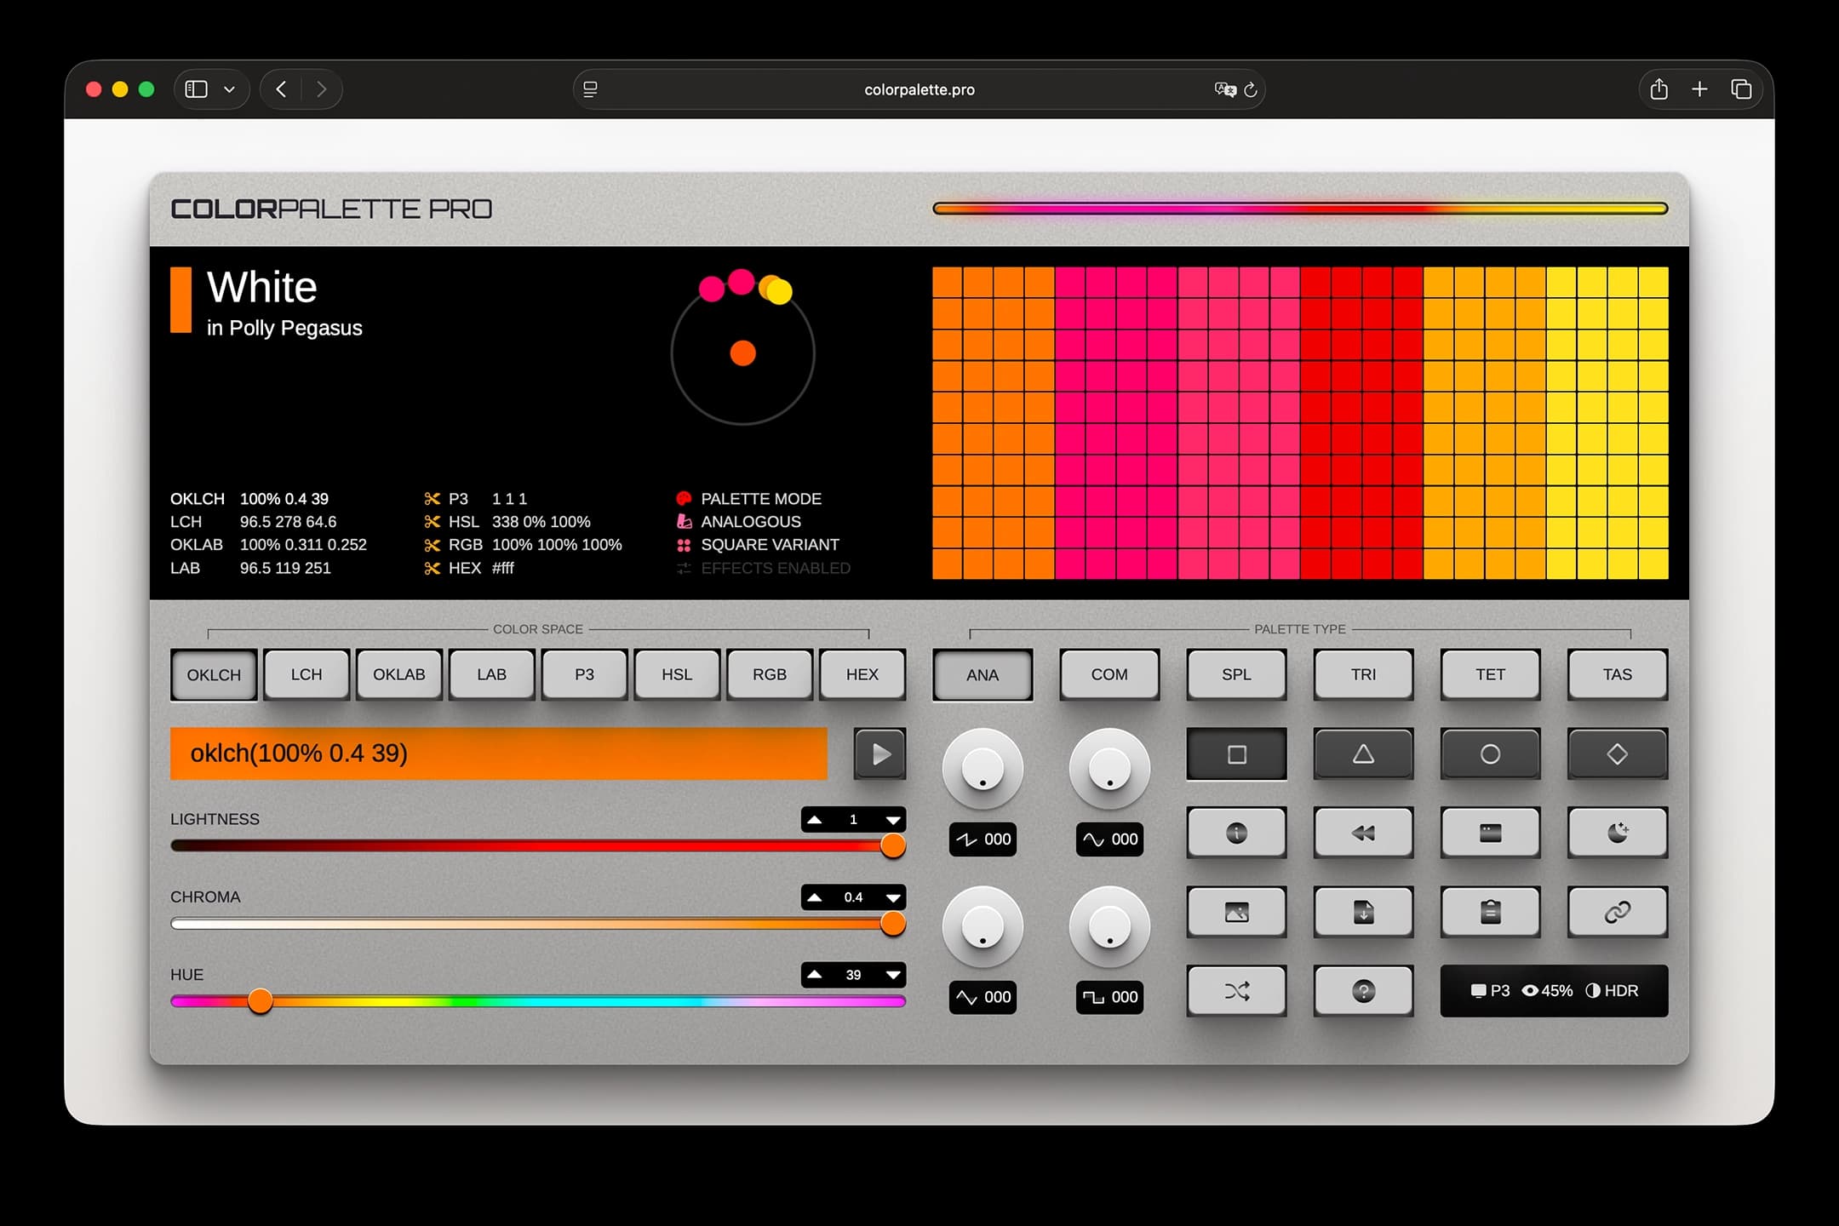1839x1226 pixels.
Task: Click the info circle icon button
Action: pyautogui.click(x=1236, y=833)
